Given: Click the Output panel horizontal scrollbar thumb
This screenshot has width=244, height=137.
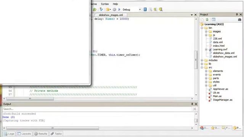Looking at the screenshot, I should pyautogui.click(x=53, y=128).
